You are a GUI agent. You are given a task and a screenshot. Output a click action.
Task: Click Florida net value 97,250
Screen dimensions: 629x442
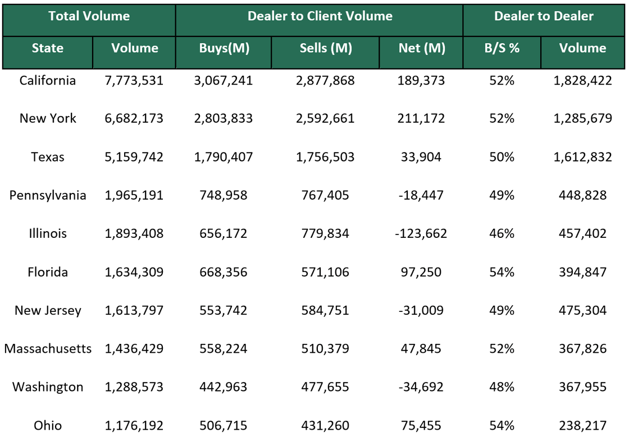click(x=421, y=272)
